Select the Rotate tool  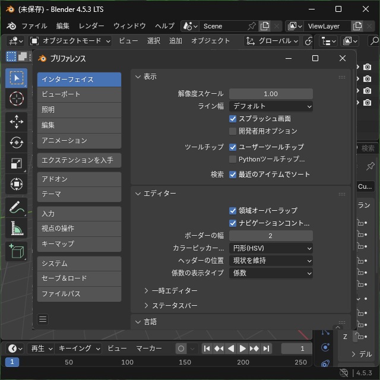(16, 142)
